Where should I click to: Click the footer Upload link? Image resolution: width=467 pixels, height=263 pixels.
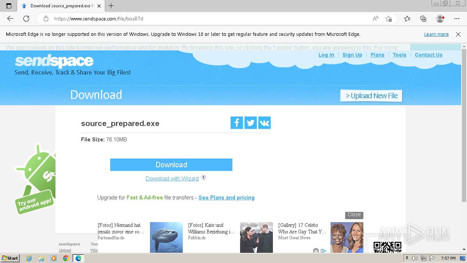65,251
